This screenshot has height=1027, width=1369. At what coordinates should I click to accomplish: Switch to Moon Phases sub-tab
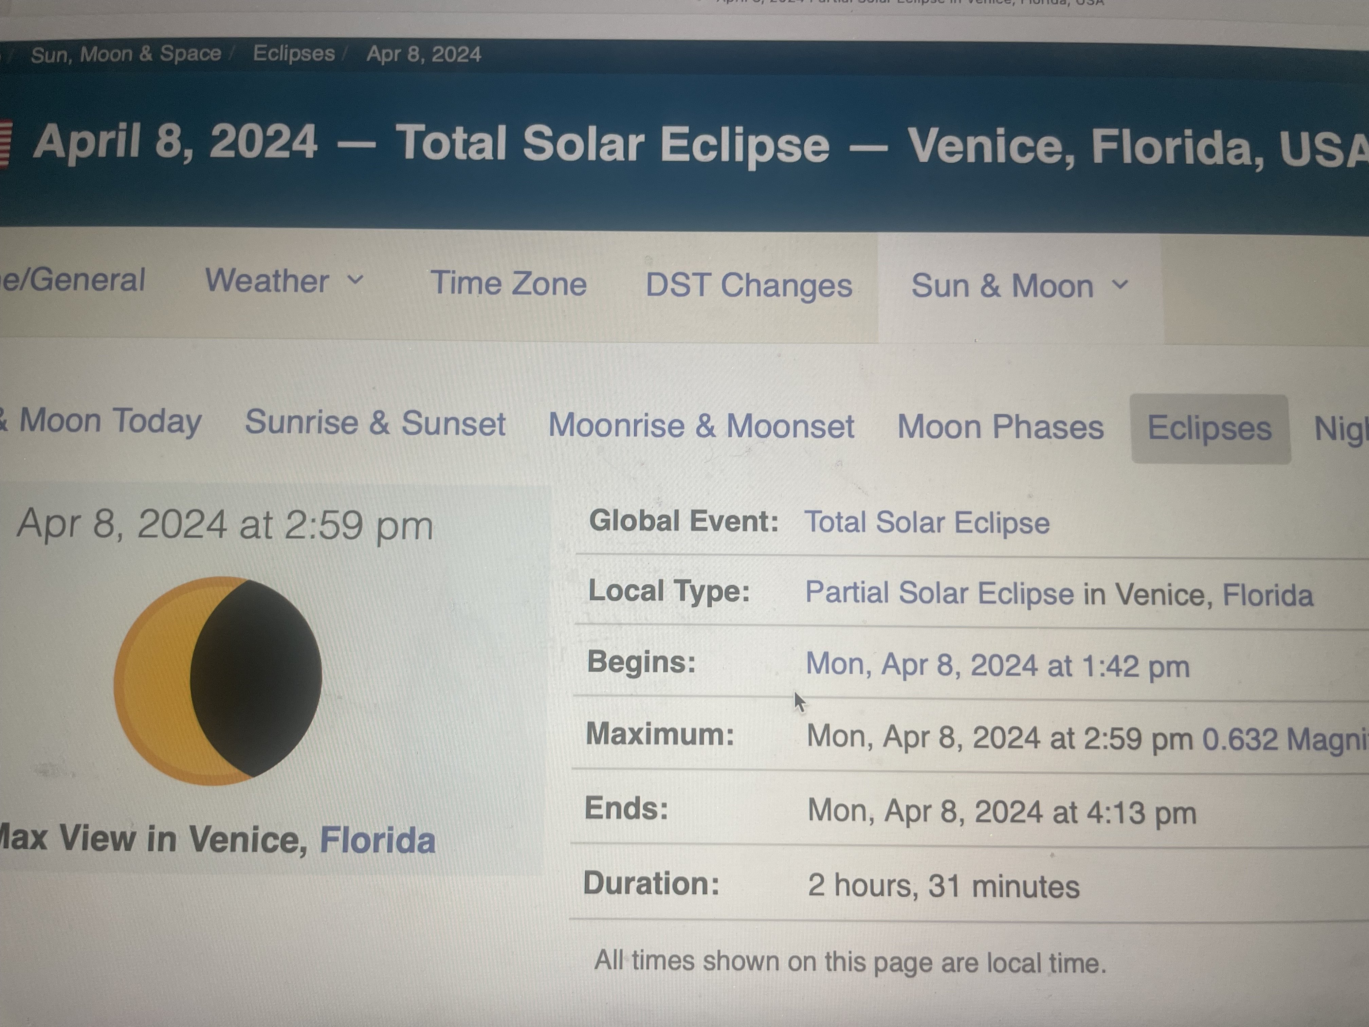pos(1000,427)
